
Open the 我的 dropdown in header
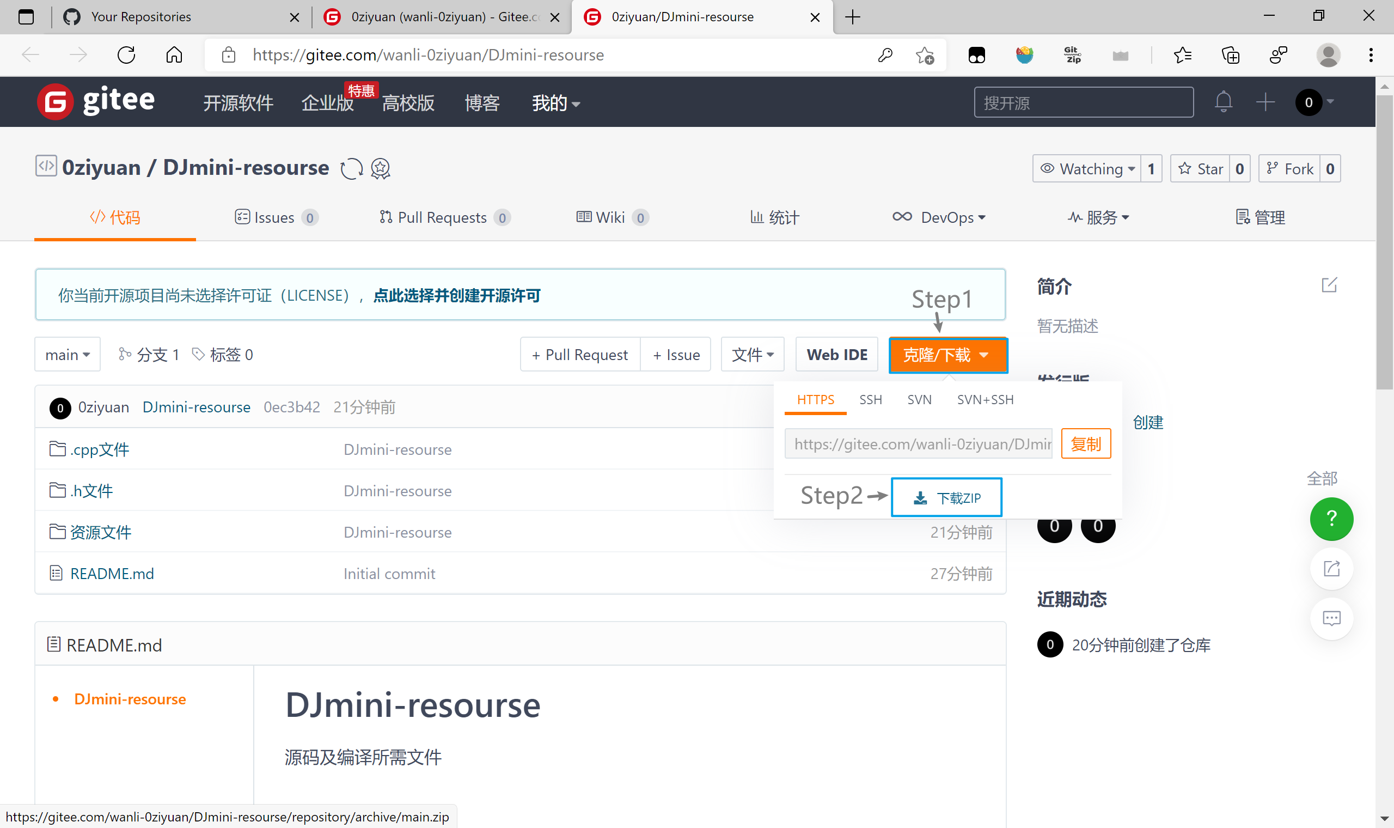(555, 102)
